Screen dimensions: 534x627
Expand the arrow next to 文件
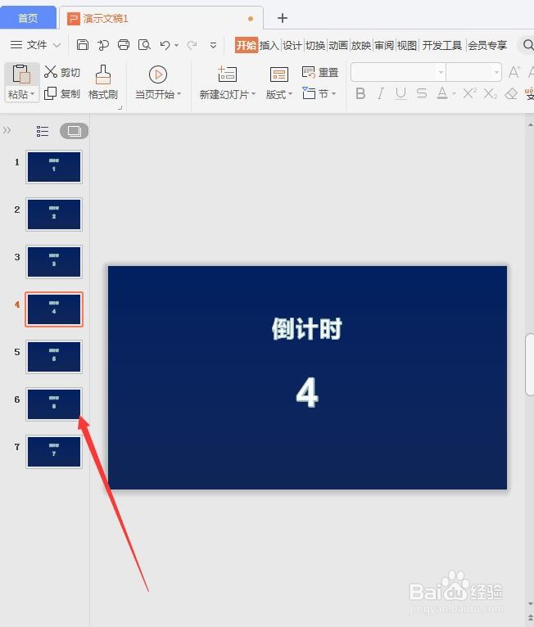(57, 45)
